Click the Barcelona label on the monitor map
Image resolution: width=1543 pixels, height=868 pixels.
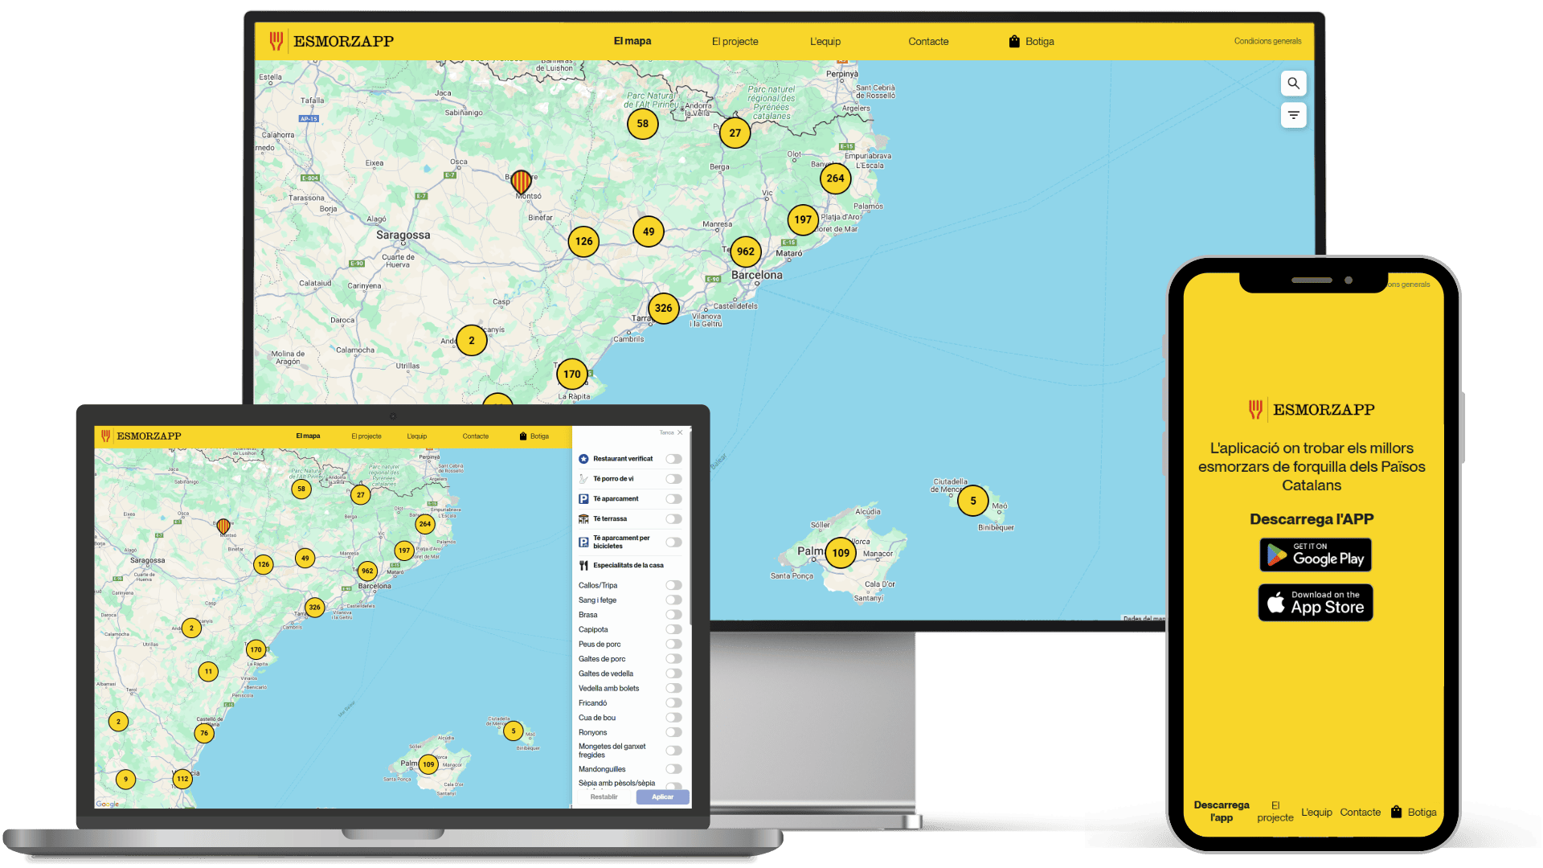(756, 275)
